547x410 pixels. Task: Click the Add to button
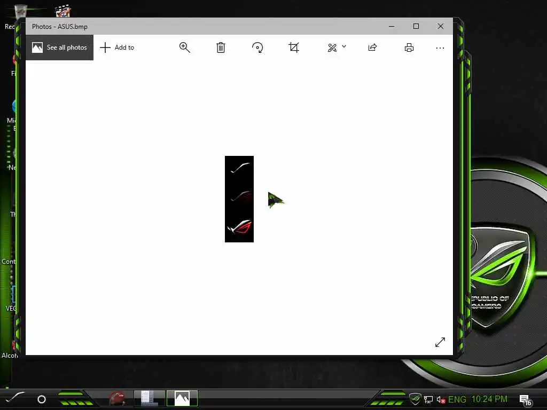tap(117, 48)
